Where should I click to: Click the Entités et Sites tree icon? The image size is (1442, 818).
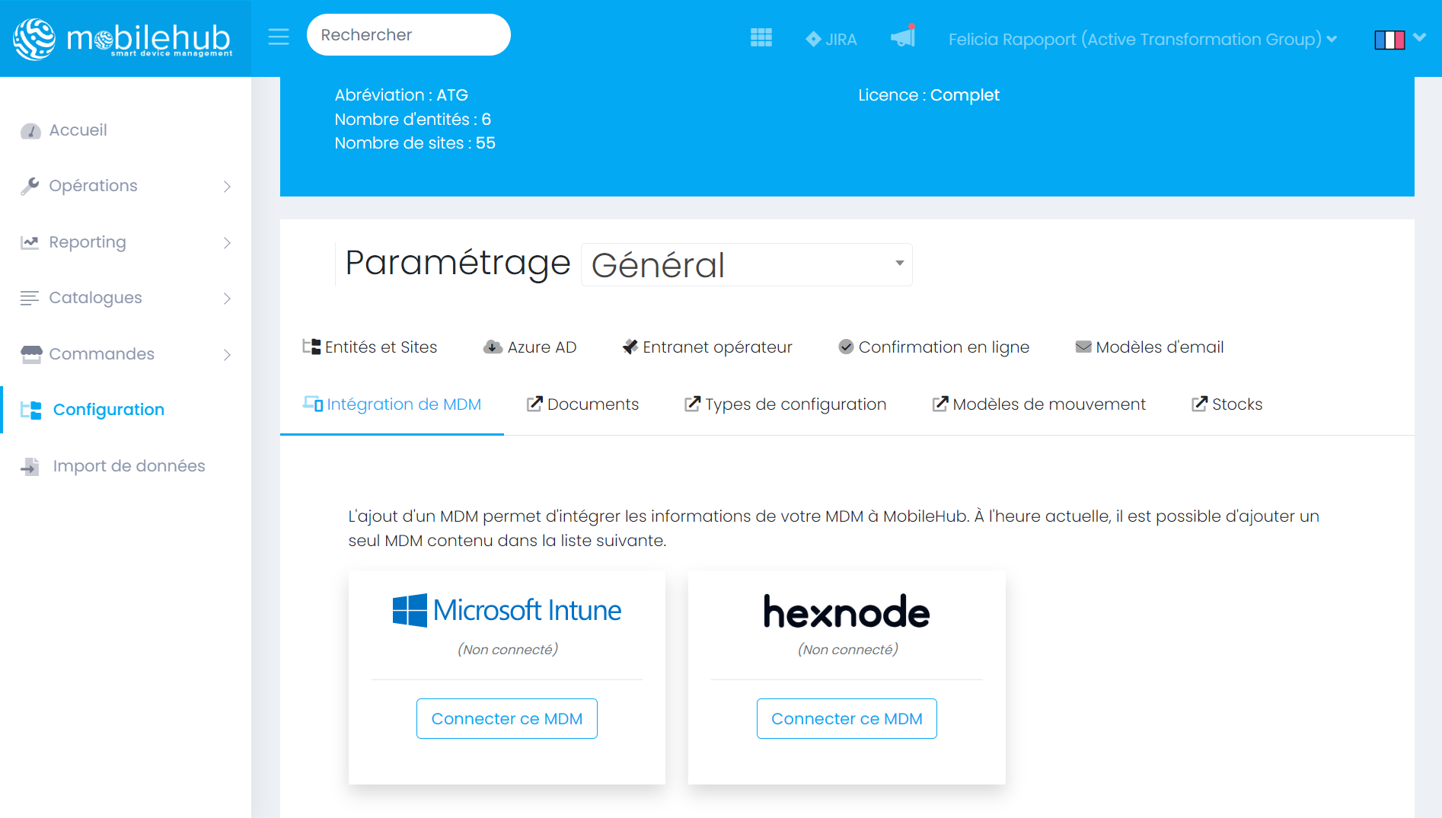(x=311, y=347)
